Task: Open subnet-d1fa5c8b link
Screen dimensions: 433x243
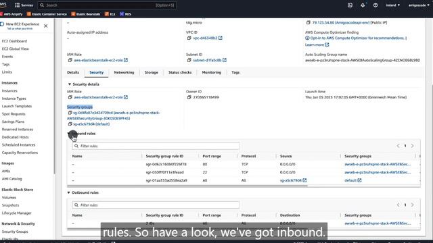Action: click(x=207, y=60)
